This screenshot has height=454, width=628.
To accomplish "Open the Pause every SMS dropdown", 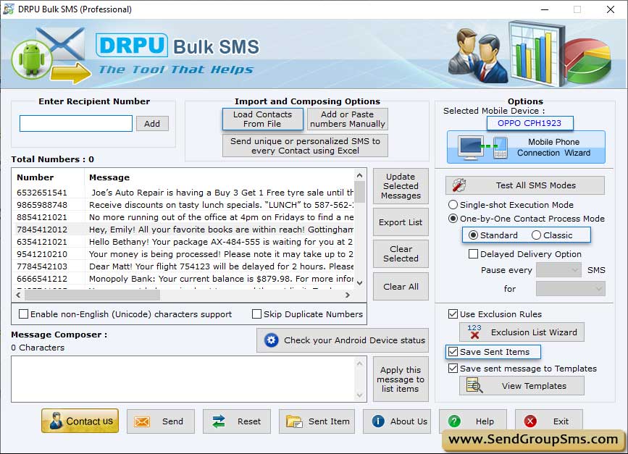I will [558, 270].
